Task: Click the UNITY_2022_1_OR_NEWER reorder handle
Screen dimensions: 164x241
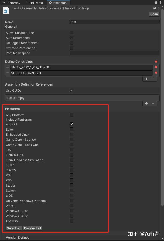Action: pyautogui.click(x=8, y=67)
